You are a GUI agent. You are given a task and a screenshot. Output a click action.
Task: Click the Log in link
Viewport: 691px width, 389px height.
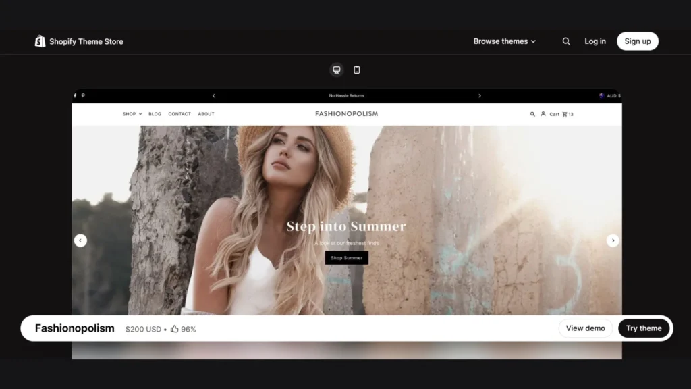coord(595,41)
